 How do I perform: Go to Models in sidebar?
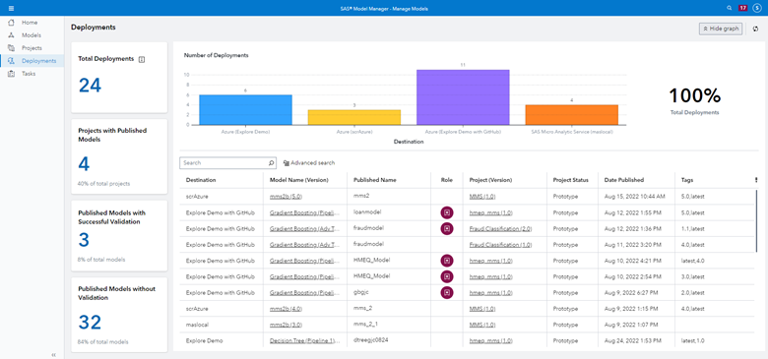(32, 35)
